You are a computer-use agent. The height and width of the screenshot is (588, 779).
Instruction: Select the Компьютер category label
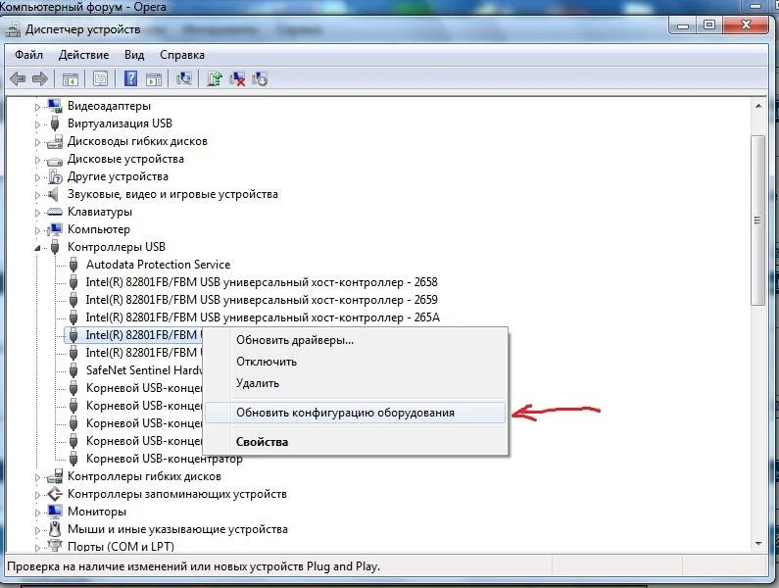point(98,229)
